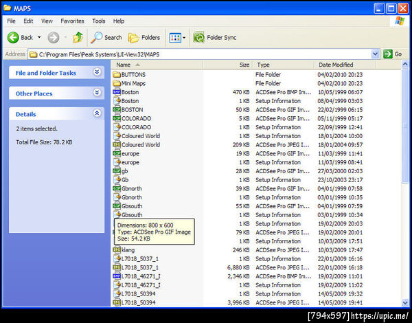Click the scroll up arrow of file list
Screen dimensions: 412x323
(x=405, y=64)
